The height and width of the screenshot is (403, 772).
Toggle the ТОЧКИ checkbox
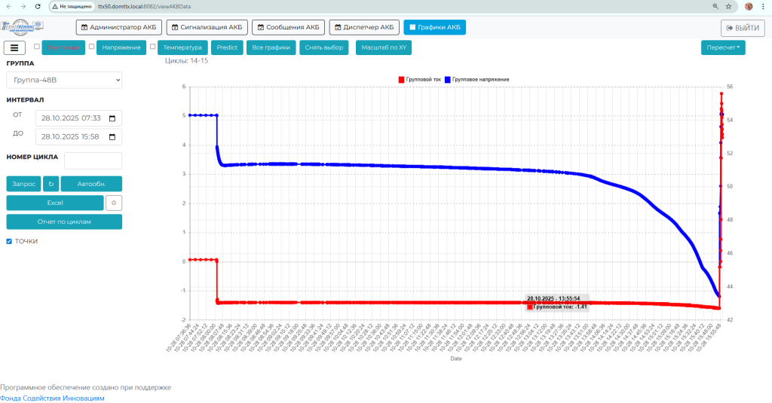(9, 241)
